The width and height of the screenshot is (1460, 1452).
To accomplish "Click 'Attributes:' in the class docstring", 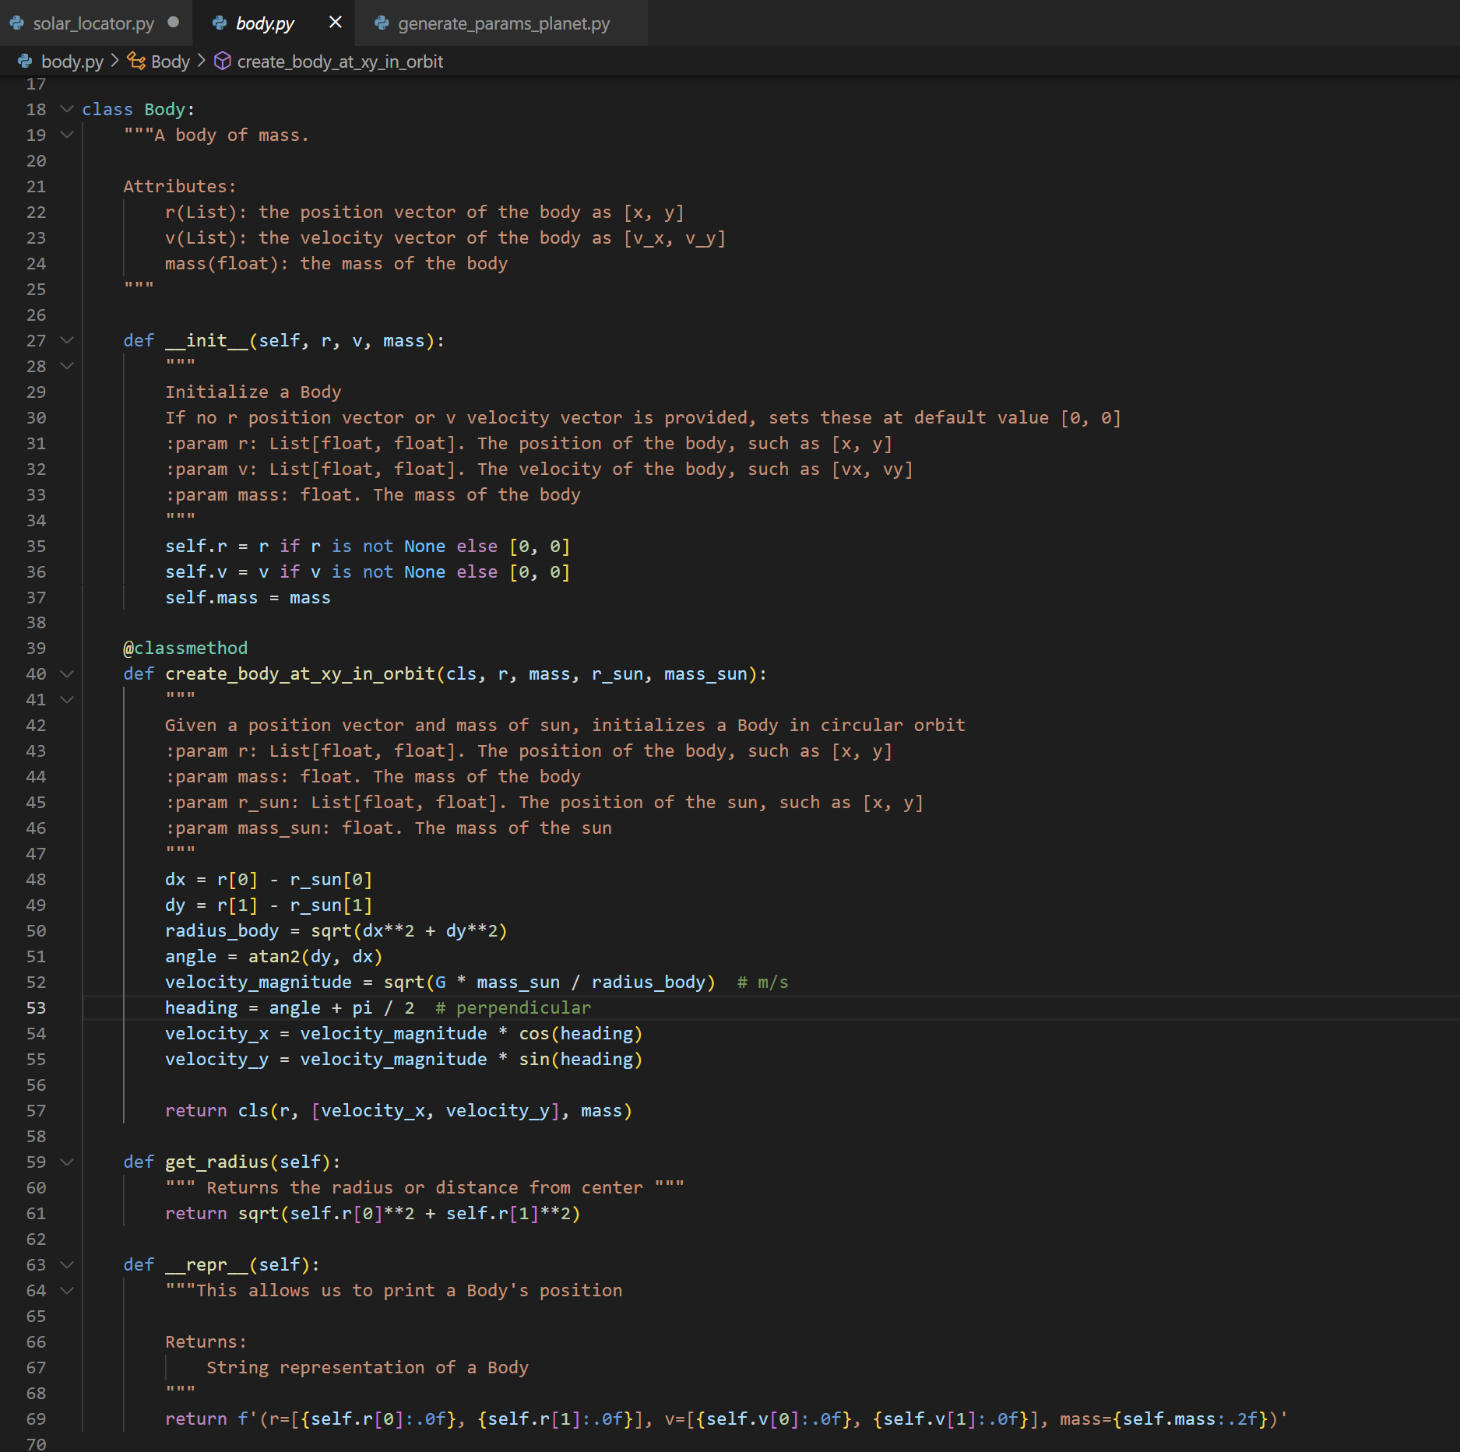I will tap(180, 187).
